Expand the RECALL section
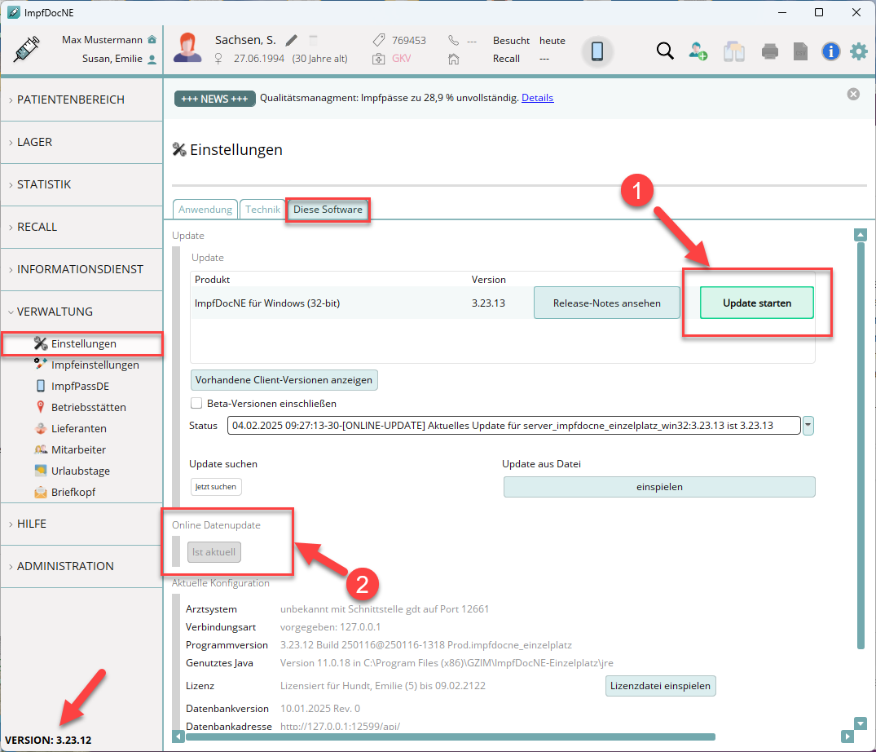Image resolution: width=876 pixels, height=752 pixels. pos(81,227)
